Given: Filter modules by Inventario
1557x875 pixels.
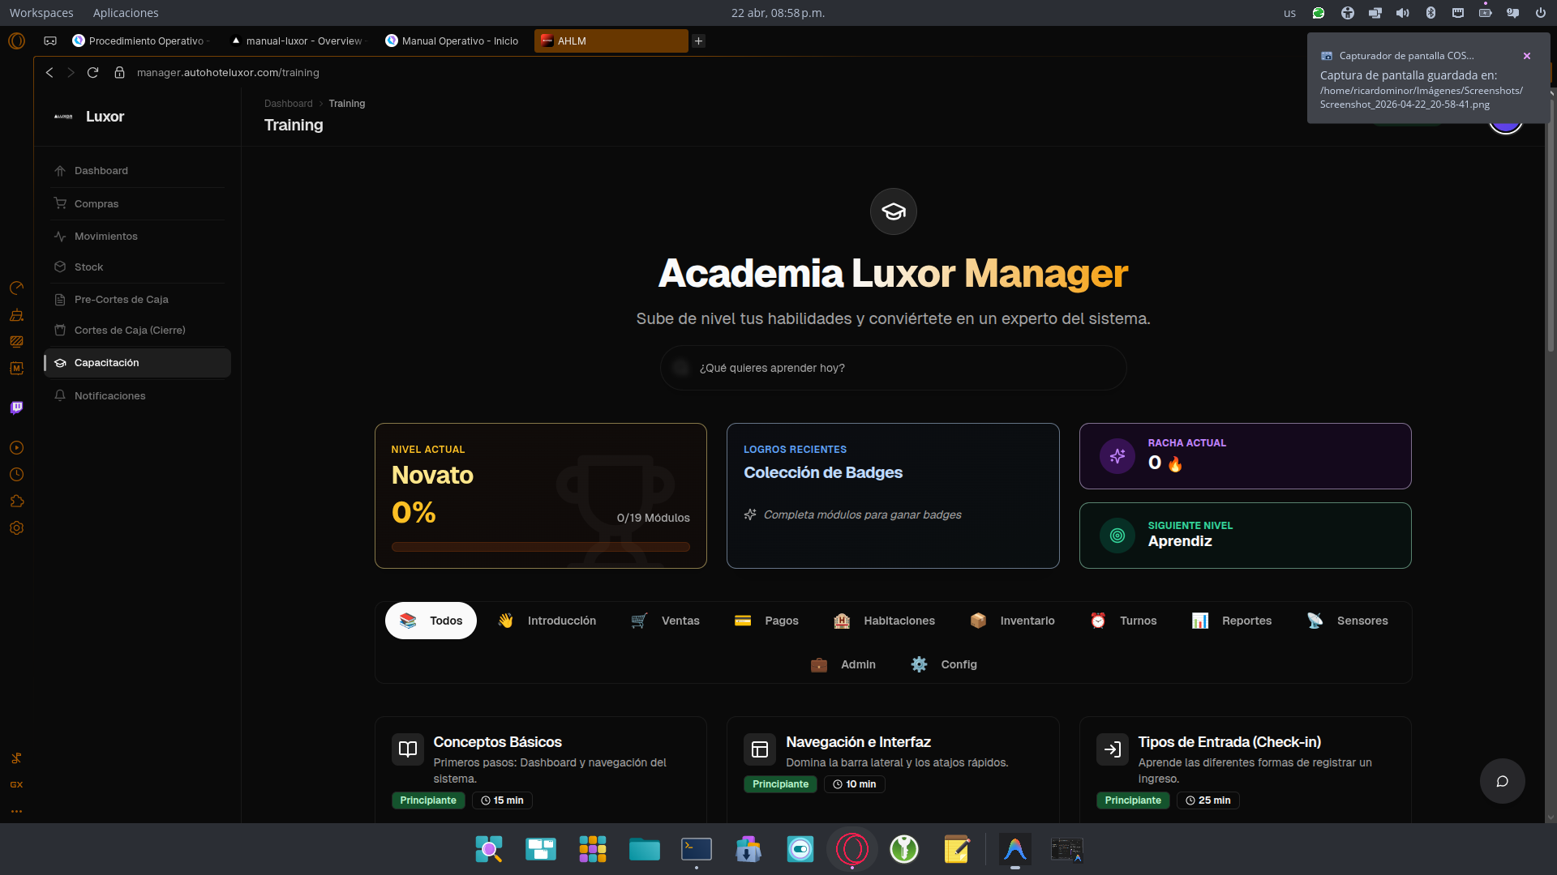Looking at the screenshot, I should (1013, 621).
